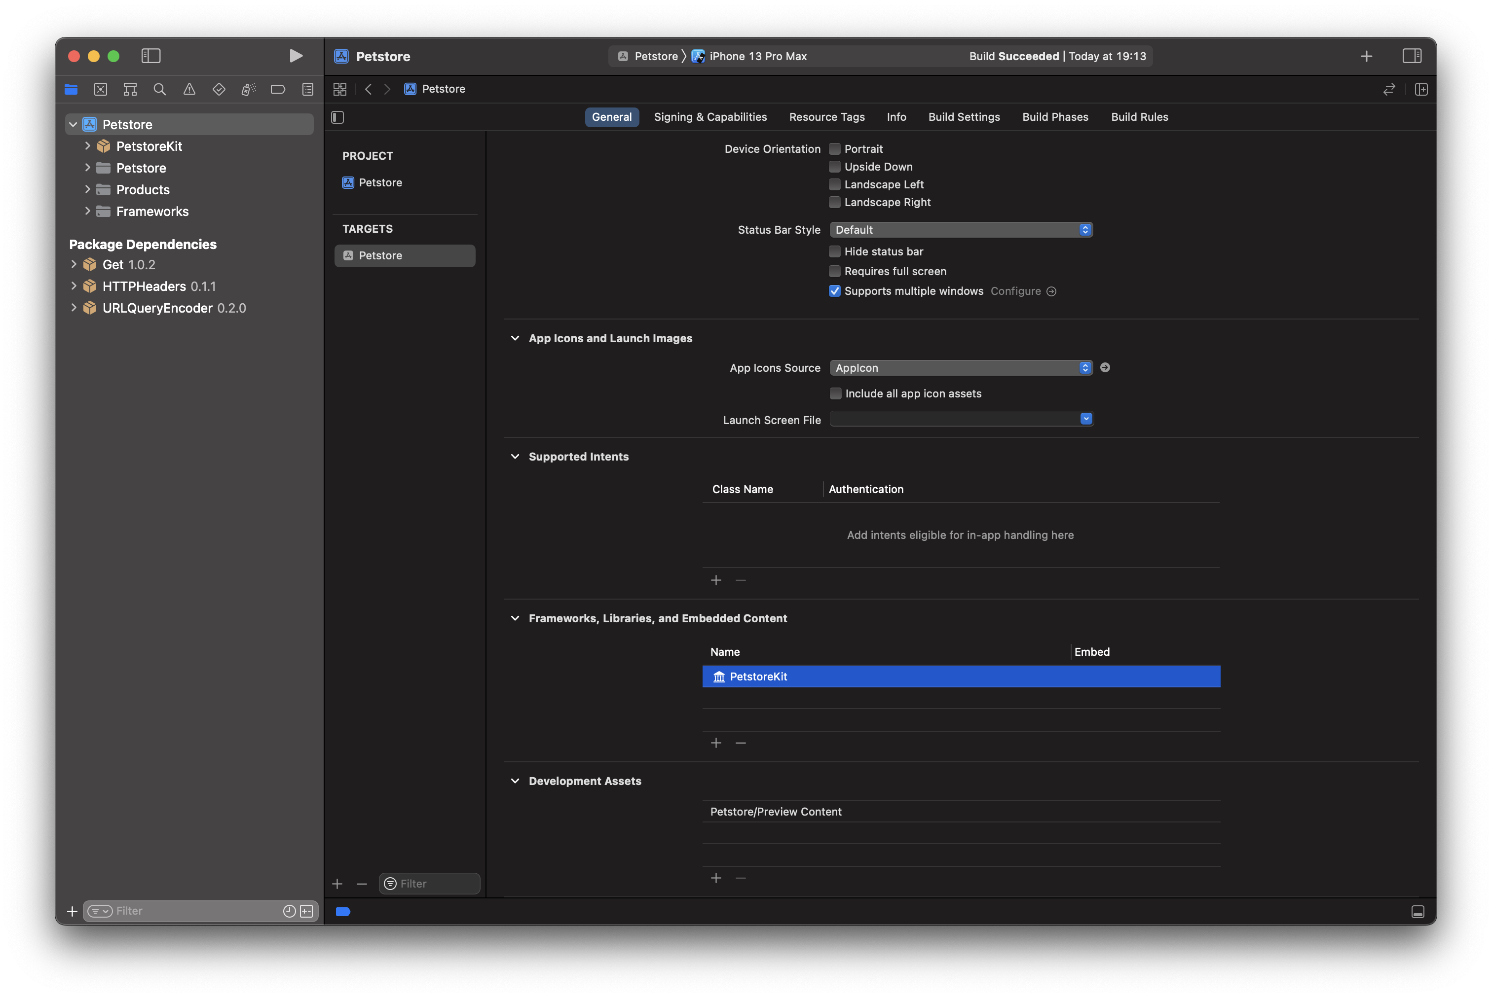Add editor on right icon
The width and height of the screenshot is (1492, 998).
(x=1420, y=89)
